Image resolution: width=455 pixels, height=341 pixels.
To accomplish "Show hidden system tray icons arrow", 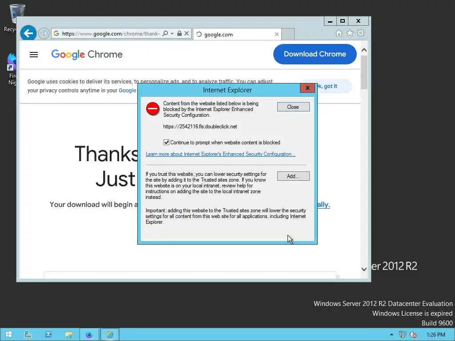I will point(391,334).
